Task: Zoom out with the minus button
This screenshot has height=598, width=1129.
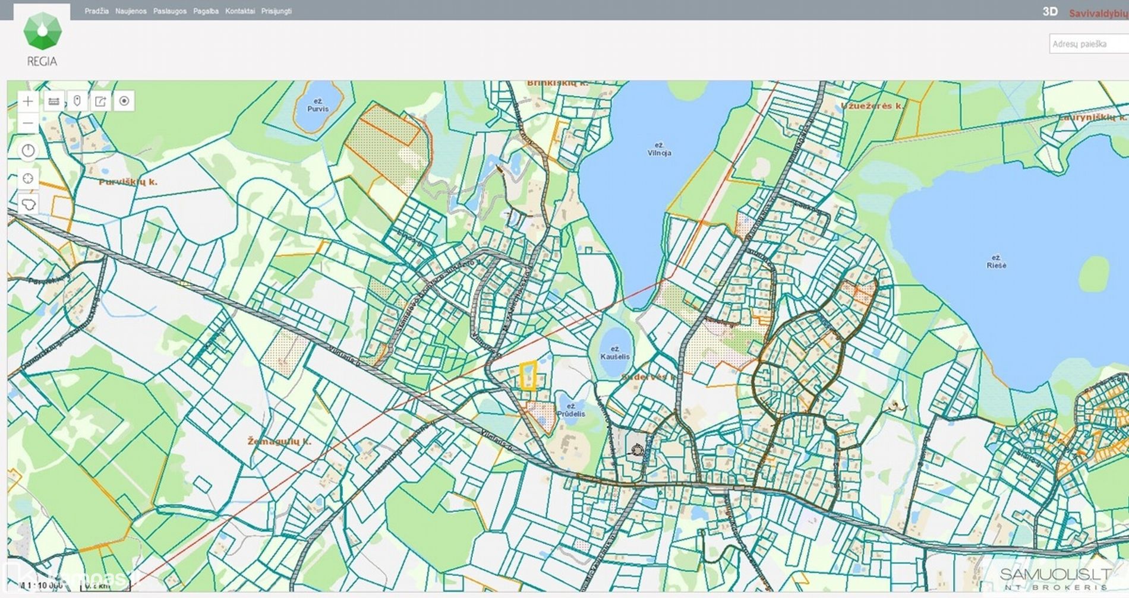Action: (28, 124)
